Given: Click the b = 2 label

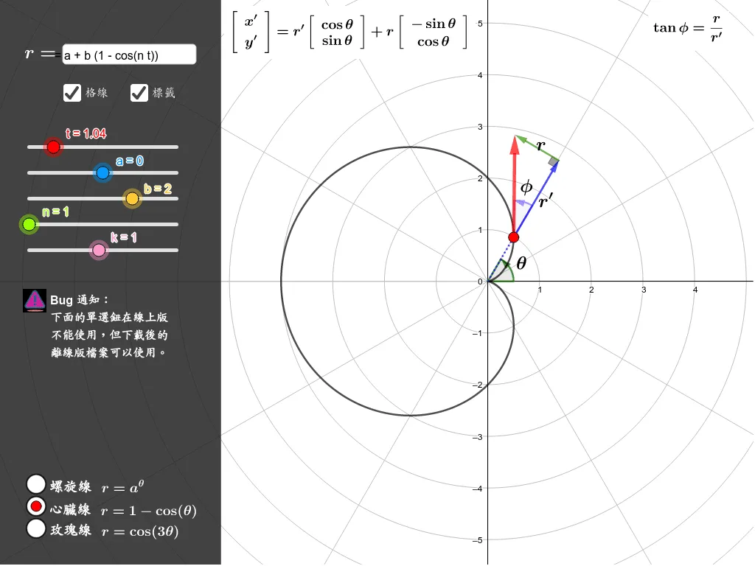Looking at the screenshot, I should (x=158, y=189).
